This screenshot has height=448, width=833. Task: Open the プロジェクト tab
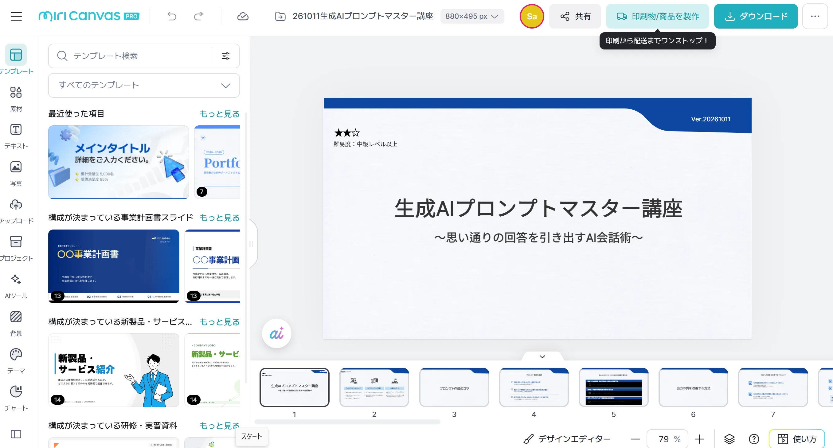(x=16, y=249)
